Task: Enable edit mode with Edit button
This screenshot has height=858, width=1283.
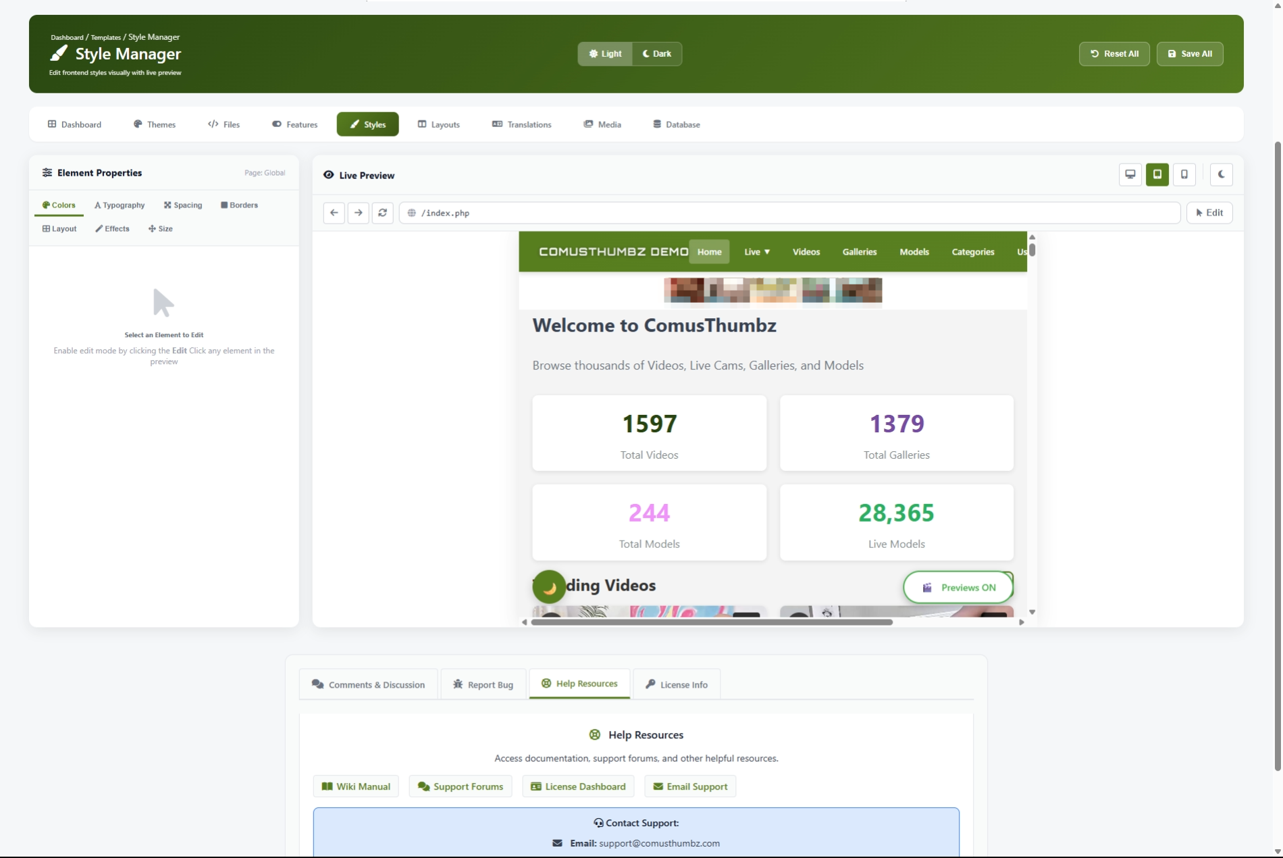Action: (x=1209, y=213)
